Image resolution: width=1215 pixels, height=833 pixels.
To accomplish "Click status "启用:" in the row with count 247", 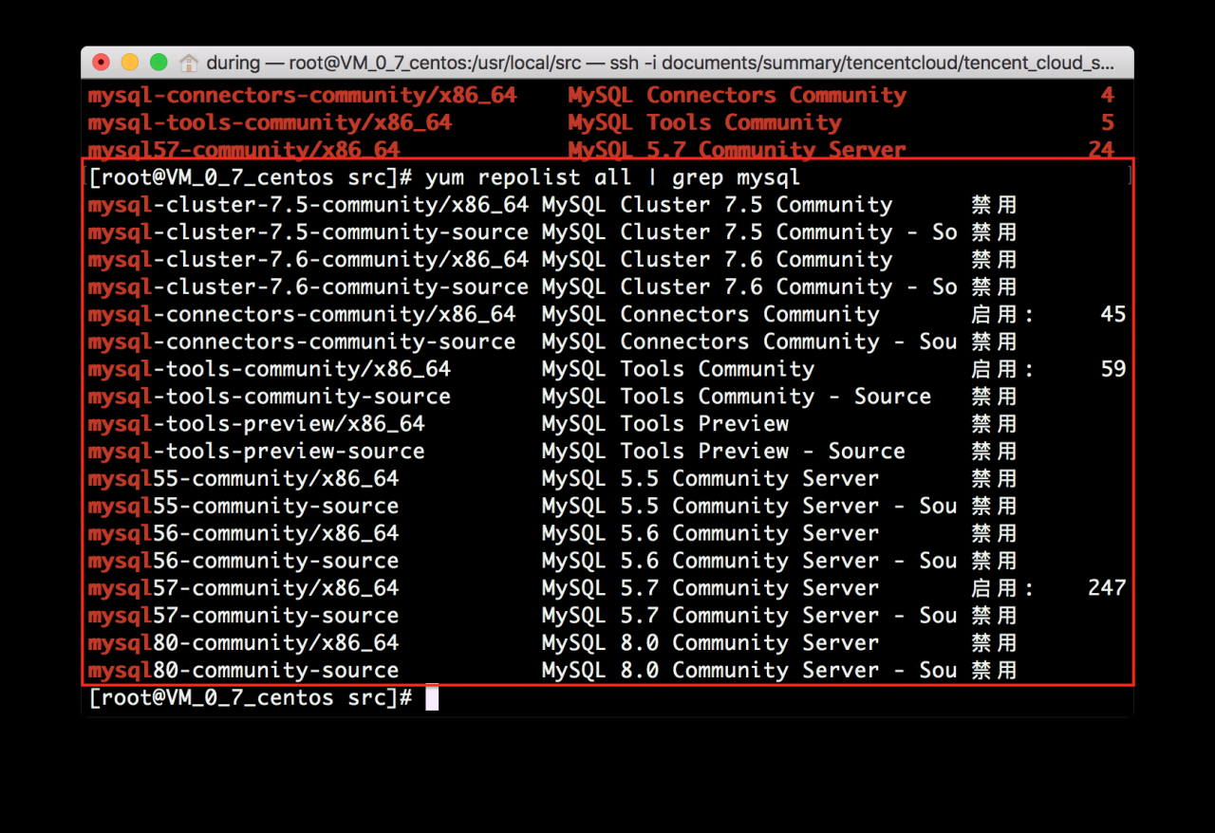I will click(1002, 589).
